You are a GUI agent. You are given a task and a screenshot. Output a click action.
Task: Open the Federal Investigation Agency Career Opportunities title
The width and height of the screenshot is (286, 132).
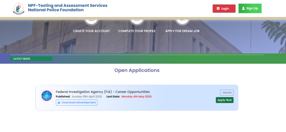[x=103, y=92]
